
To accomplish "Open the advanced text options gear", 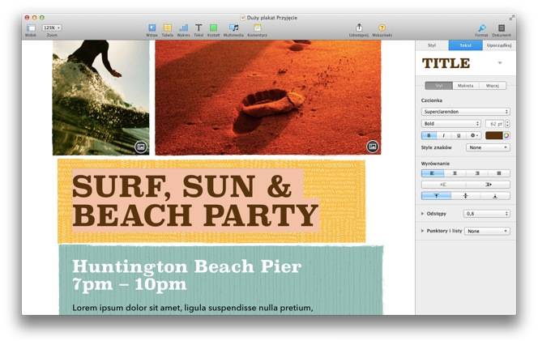I will [474, 135].
